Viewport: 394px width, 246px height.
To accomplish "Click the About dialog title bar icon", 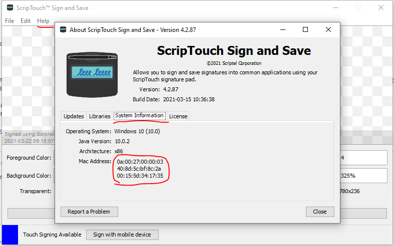I will (63, 29).
